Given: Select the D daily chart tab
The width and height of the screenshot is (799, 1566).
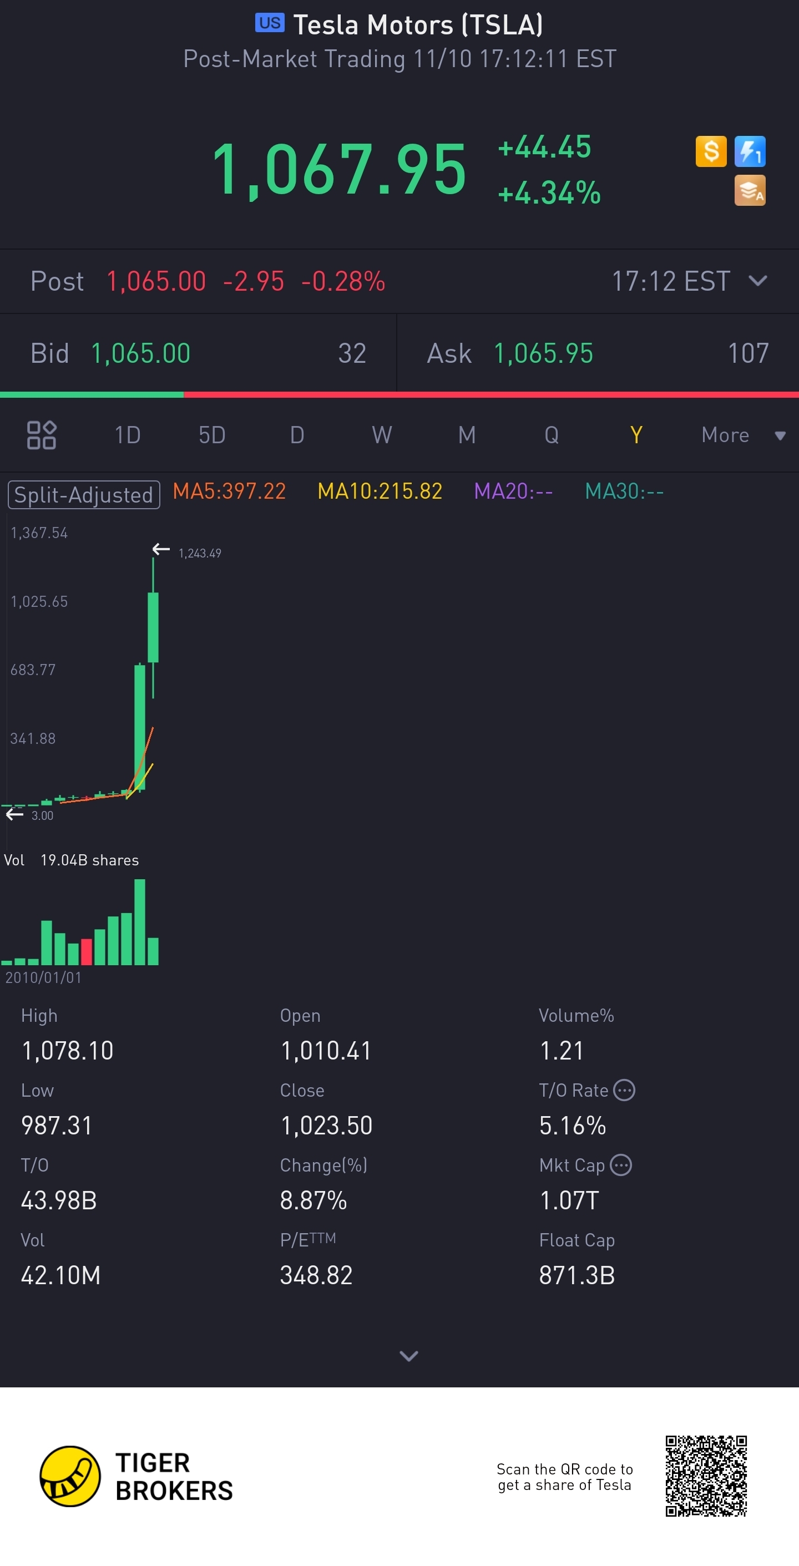Looking at the screenshot, I should [x=297, y=435].
